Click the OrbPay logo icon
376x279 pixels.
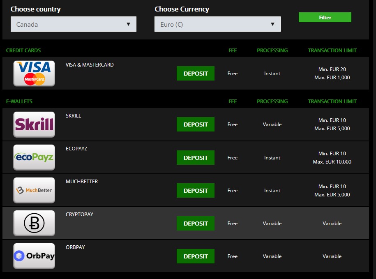[34, 256]
